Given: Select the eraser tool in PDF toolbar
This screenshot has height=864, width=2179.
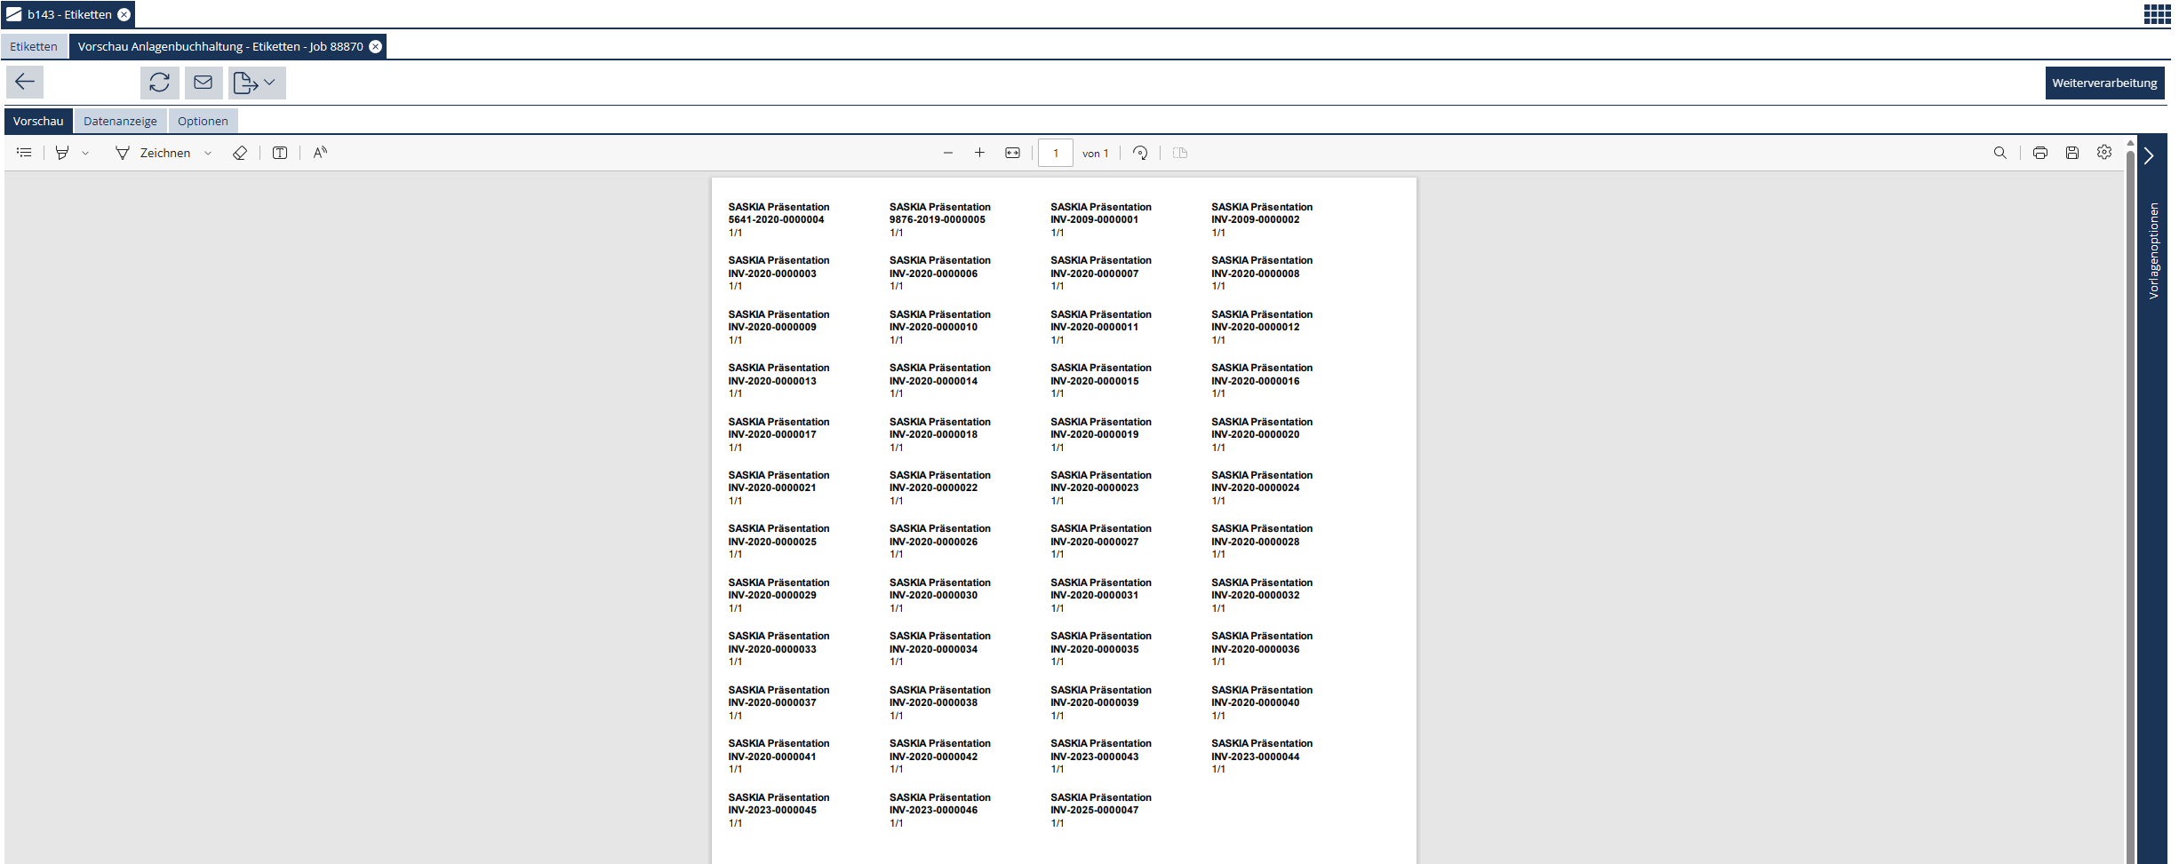Looking at the screenshot, I should point(240,153).
